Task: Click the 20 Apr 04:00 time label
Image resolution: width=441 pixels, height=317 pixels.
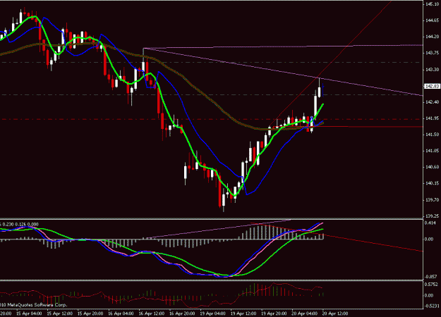Action: tap(305, 313)
